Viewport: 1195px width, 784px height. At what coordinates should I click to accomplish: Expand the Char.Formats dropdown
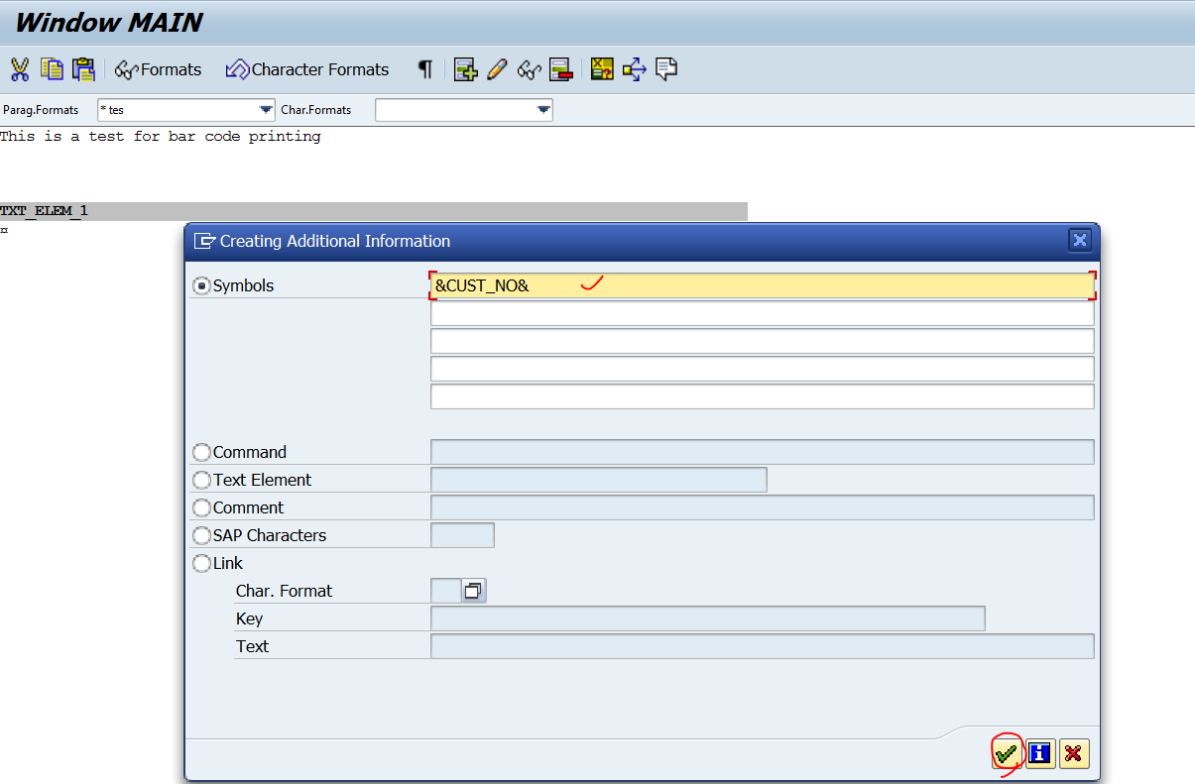pos(541,109)
